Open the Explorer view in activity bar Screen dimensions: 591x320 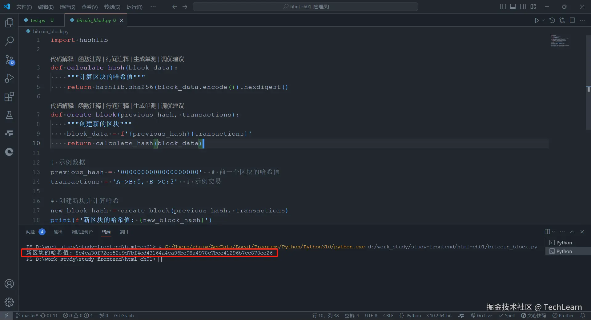tap(9, 22)
